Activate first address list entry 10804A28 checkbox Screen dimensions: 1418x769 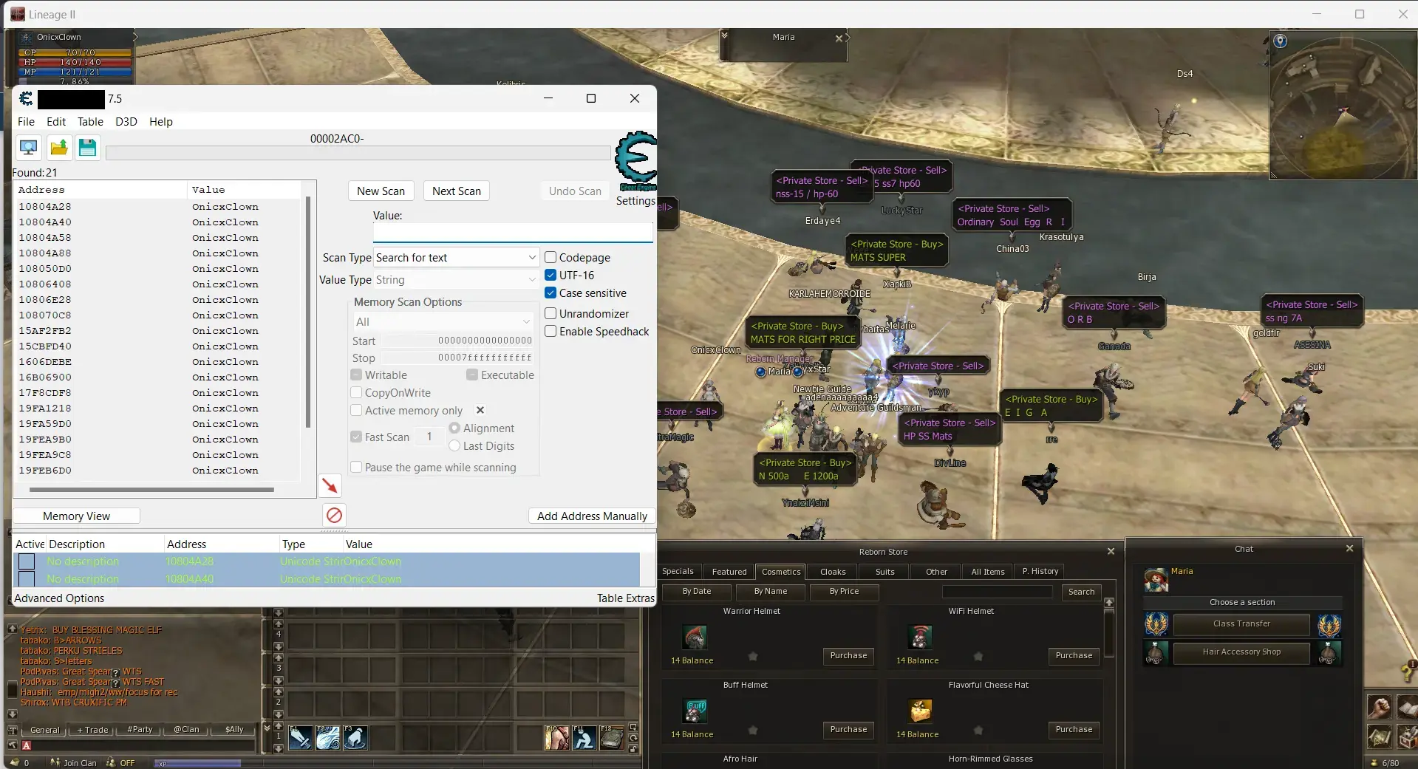click(x=27, y=561)
